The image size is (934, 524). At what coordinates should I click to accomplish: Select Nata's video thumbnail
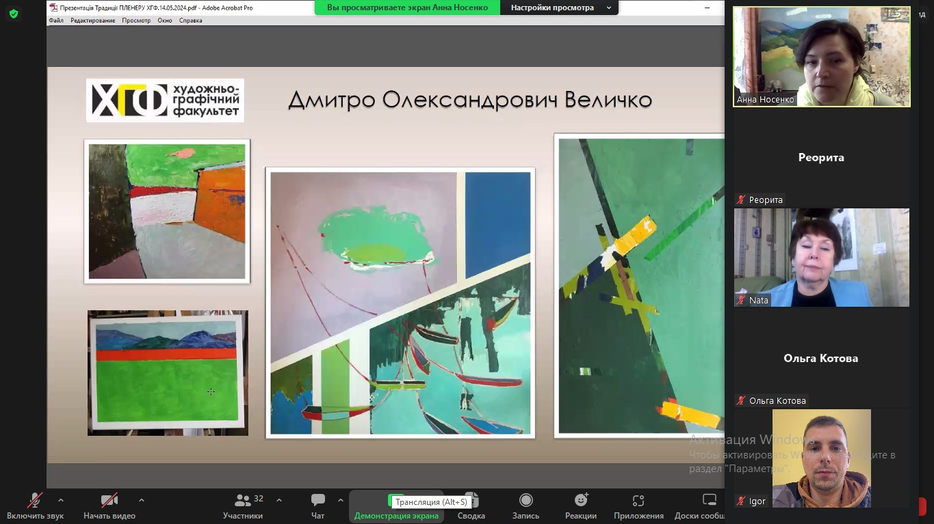(x=822, y=258)
